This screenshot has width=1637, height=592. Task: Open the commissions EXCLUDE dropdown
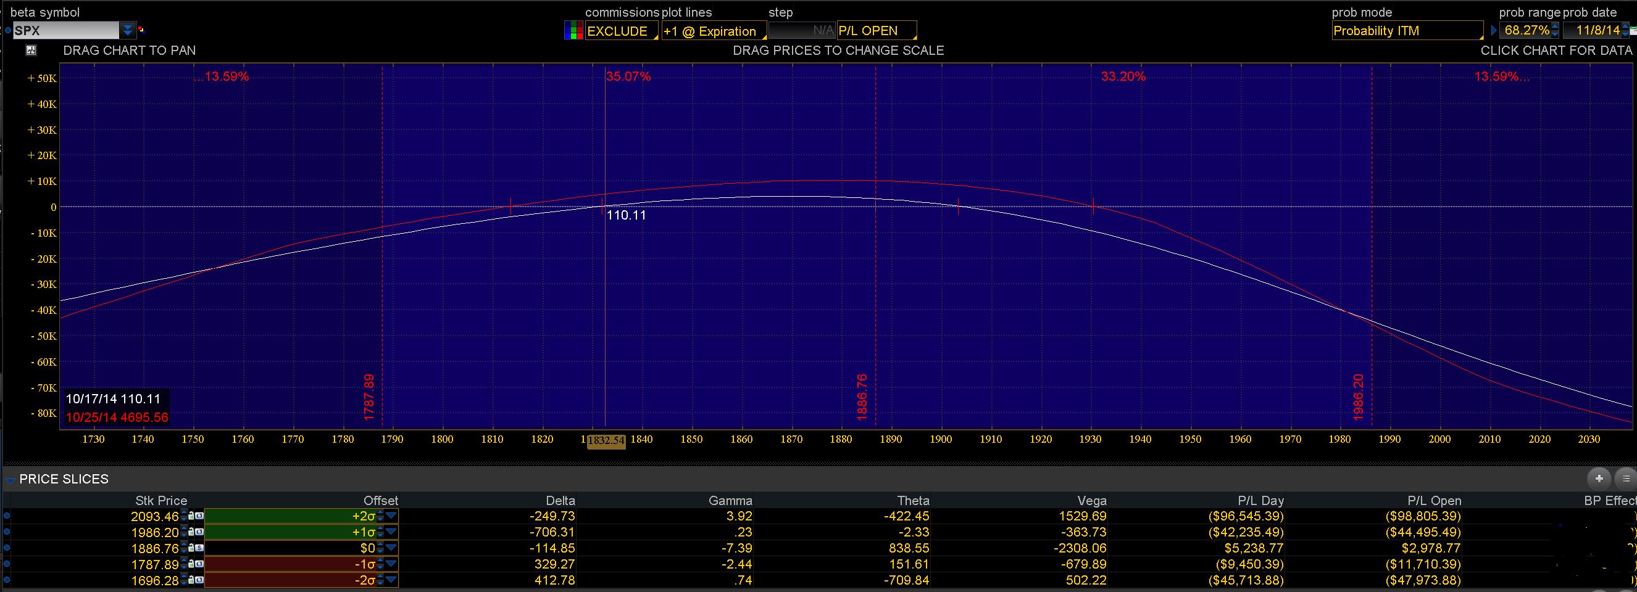point(622,30)
